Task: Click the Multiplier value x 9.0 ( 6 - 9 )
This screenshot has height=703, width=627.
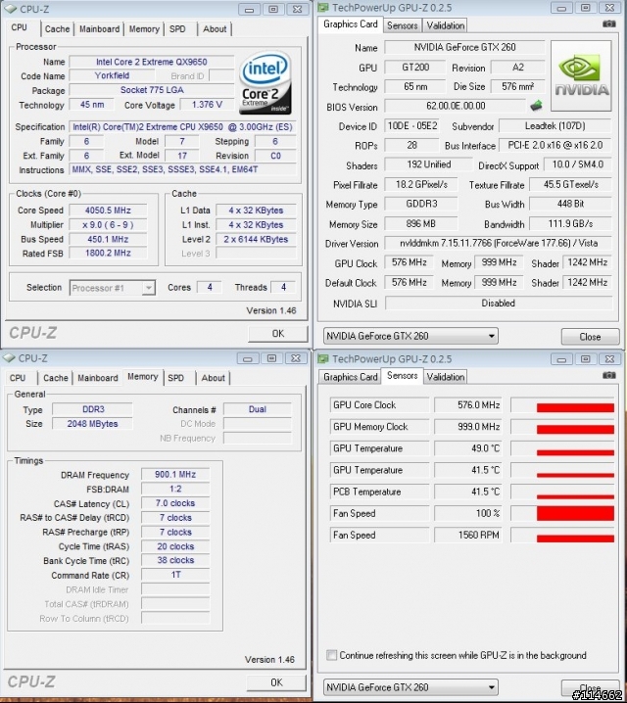Action: click(108, 224)
